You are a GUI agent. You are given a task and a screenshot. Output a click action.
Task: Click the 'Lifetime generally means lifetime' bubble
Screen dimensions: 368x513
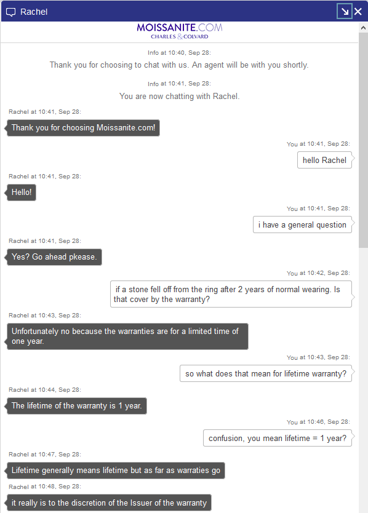click(116, 471)
